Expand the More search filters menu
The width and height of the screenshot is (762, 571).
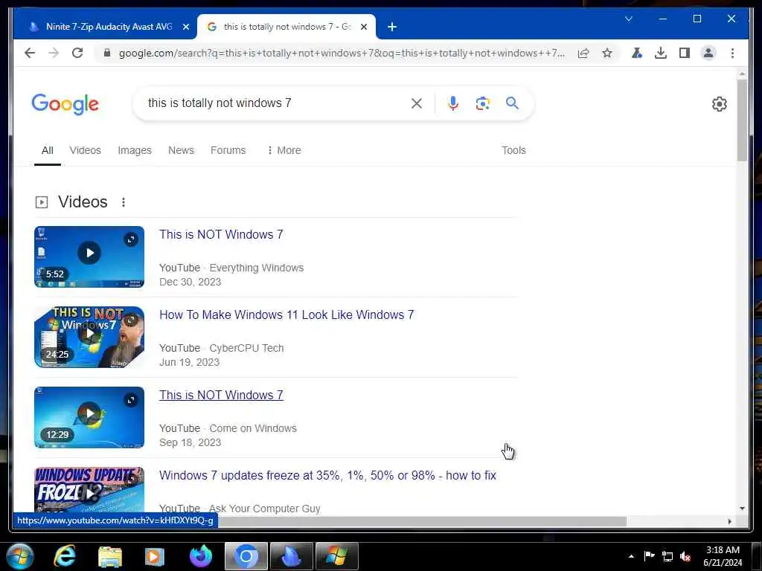coord(284,150)
